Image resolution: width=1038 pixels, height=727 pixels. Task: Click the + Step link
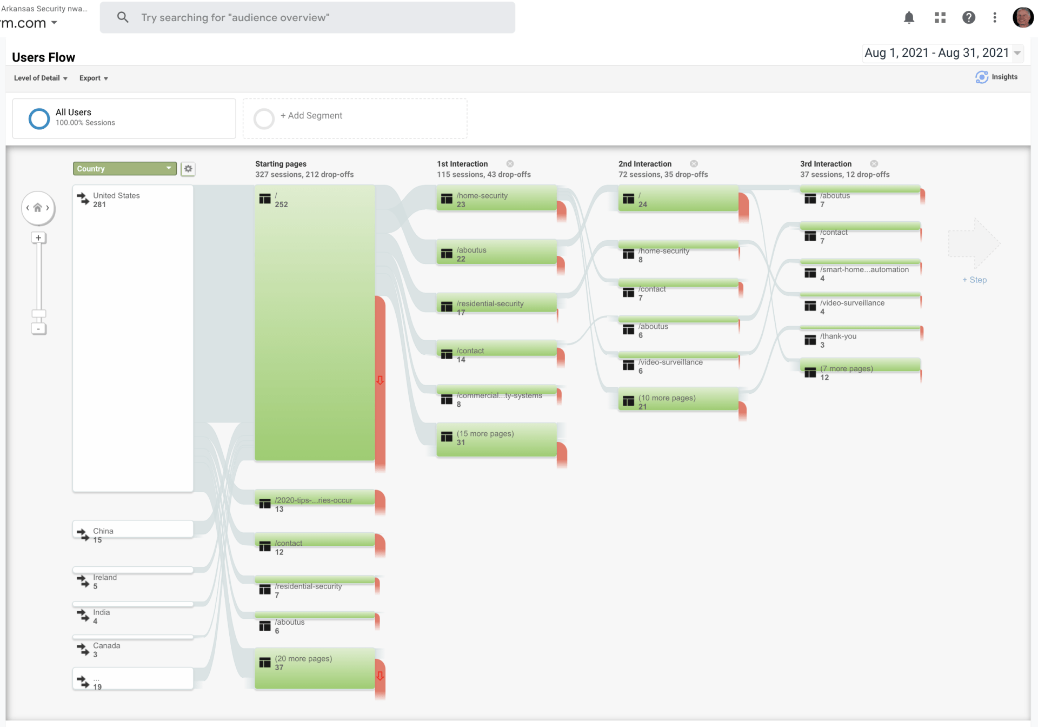[974, 280]
